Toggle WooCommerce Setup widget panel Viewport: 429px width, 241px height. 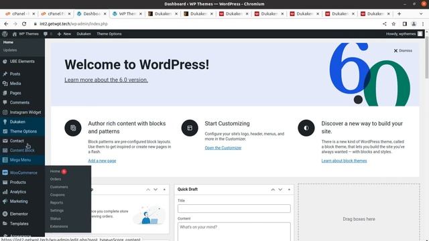[x=164, y=189]
